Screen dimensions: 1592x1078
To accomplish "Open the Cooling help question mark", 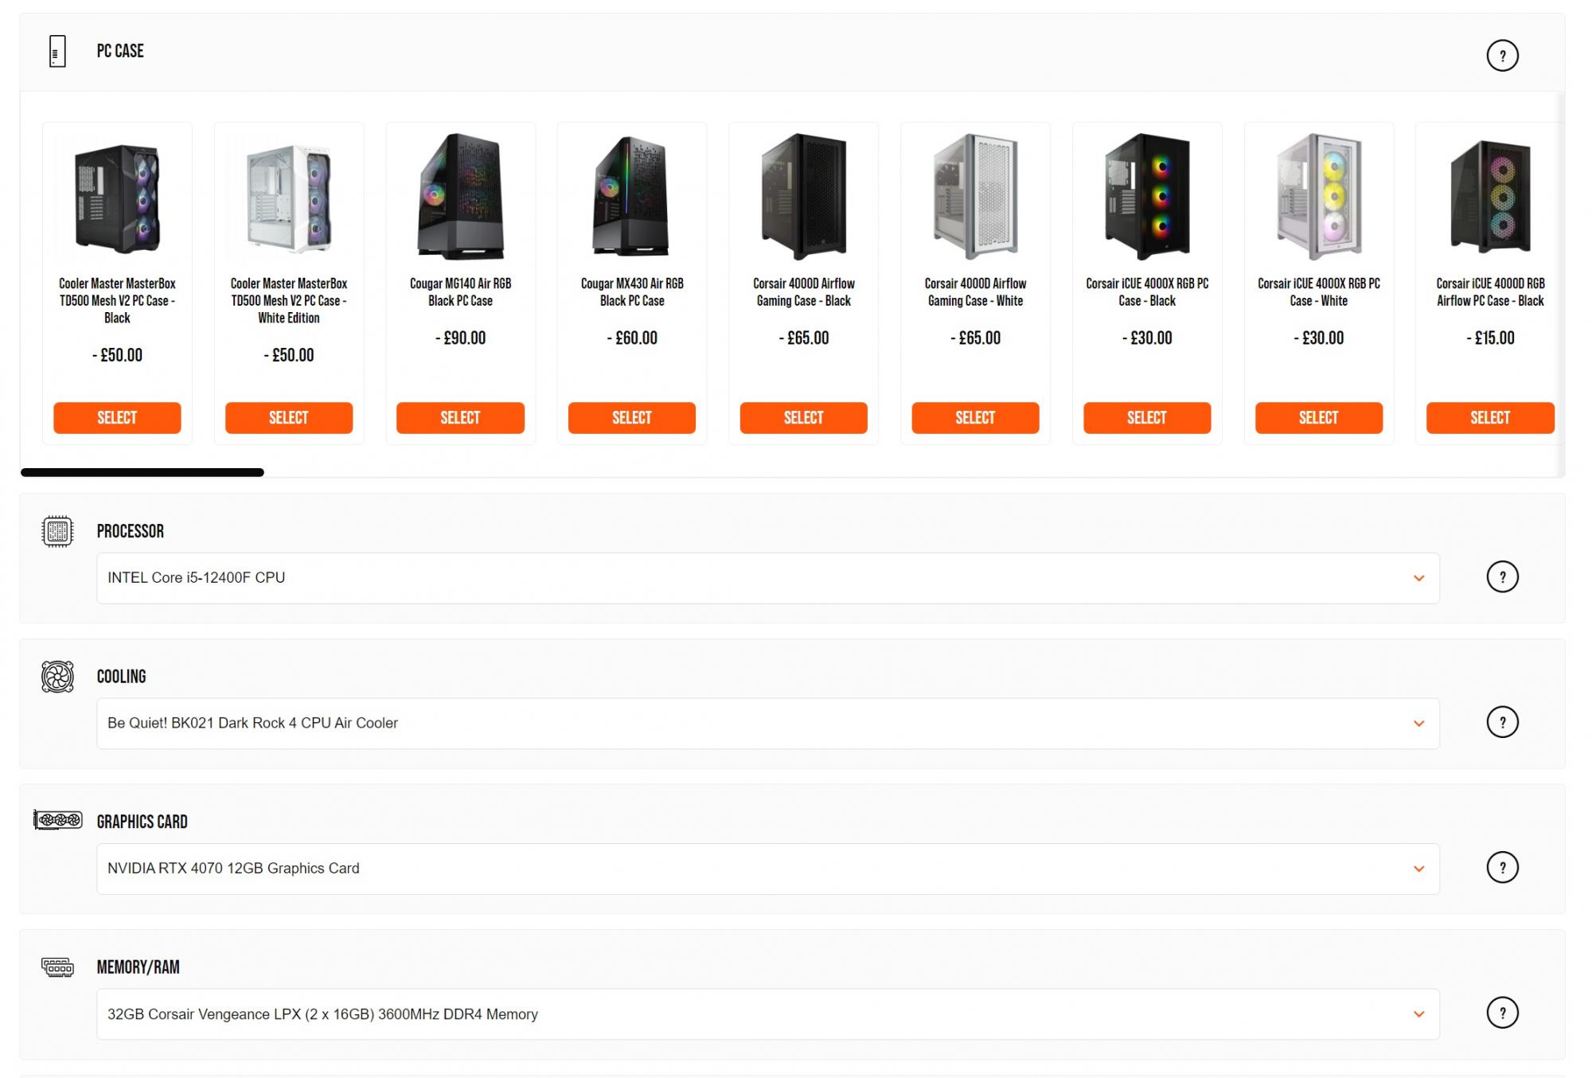I will pos(1502,723).
